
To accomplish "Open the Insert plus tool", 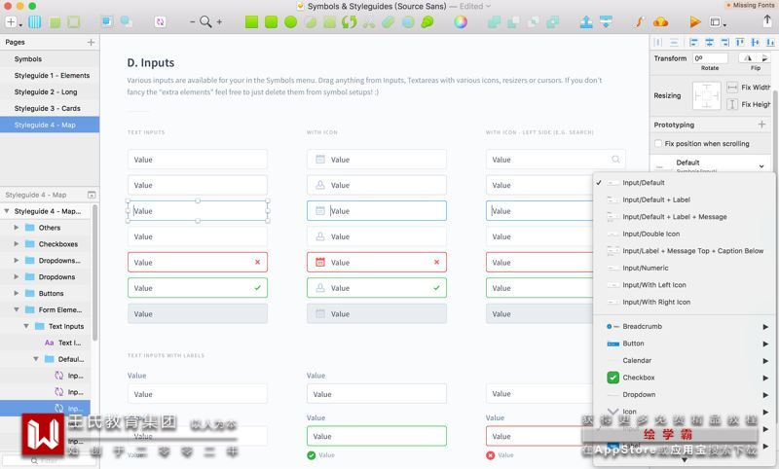I will point(11,21).
